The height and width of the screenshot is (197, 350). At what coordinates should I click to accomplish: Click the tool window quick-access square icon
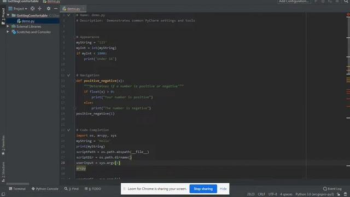tap(3, 194)
